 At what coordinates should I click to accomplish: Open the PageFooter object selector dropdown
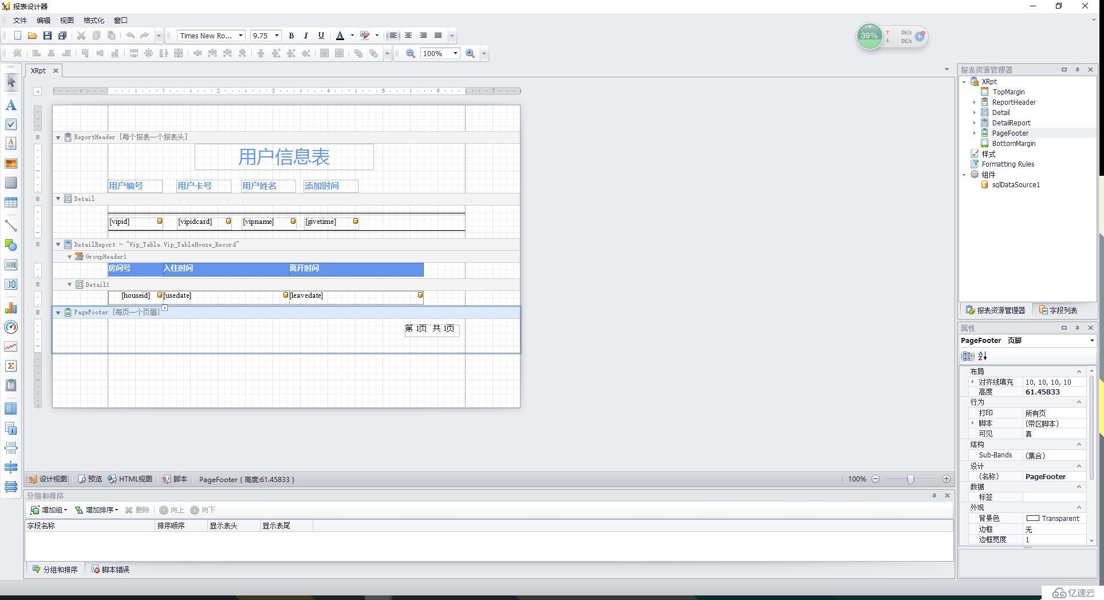coord(1092,340)
